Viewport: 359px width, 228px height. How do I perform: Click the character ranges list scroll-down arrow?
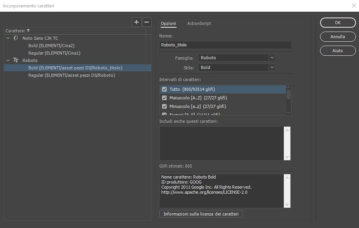point(289,113)
